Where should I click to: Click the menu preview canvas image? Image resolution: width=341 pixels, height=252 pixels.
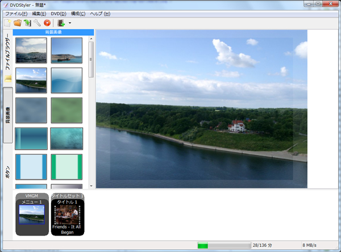(202, 109)
